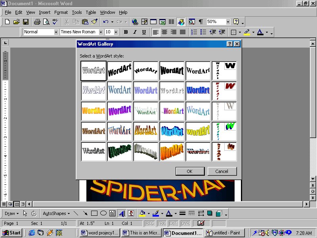This screenshot has width=317, height=238.
Task: Click OK in WordArt Gallery
Action: click(190, 171)
